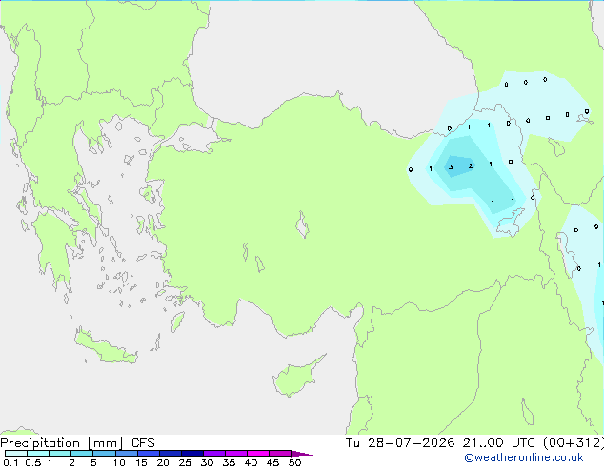Select the 30–35 mm violet legend box

[x=213, y=454]
